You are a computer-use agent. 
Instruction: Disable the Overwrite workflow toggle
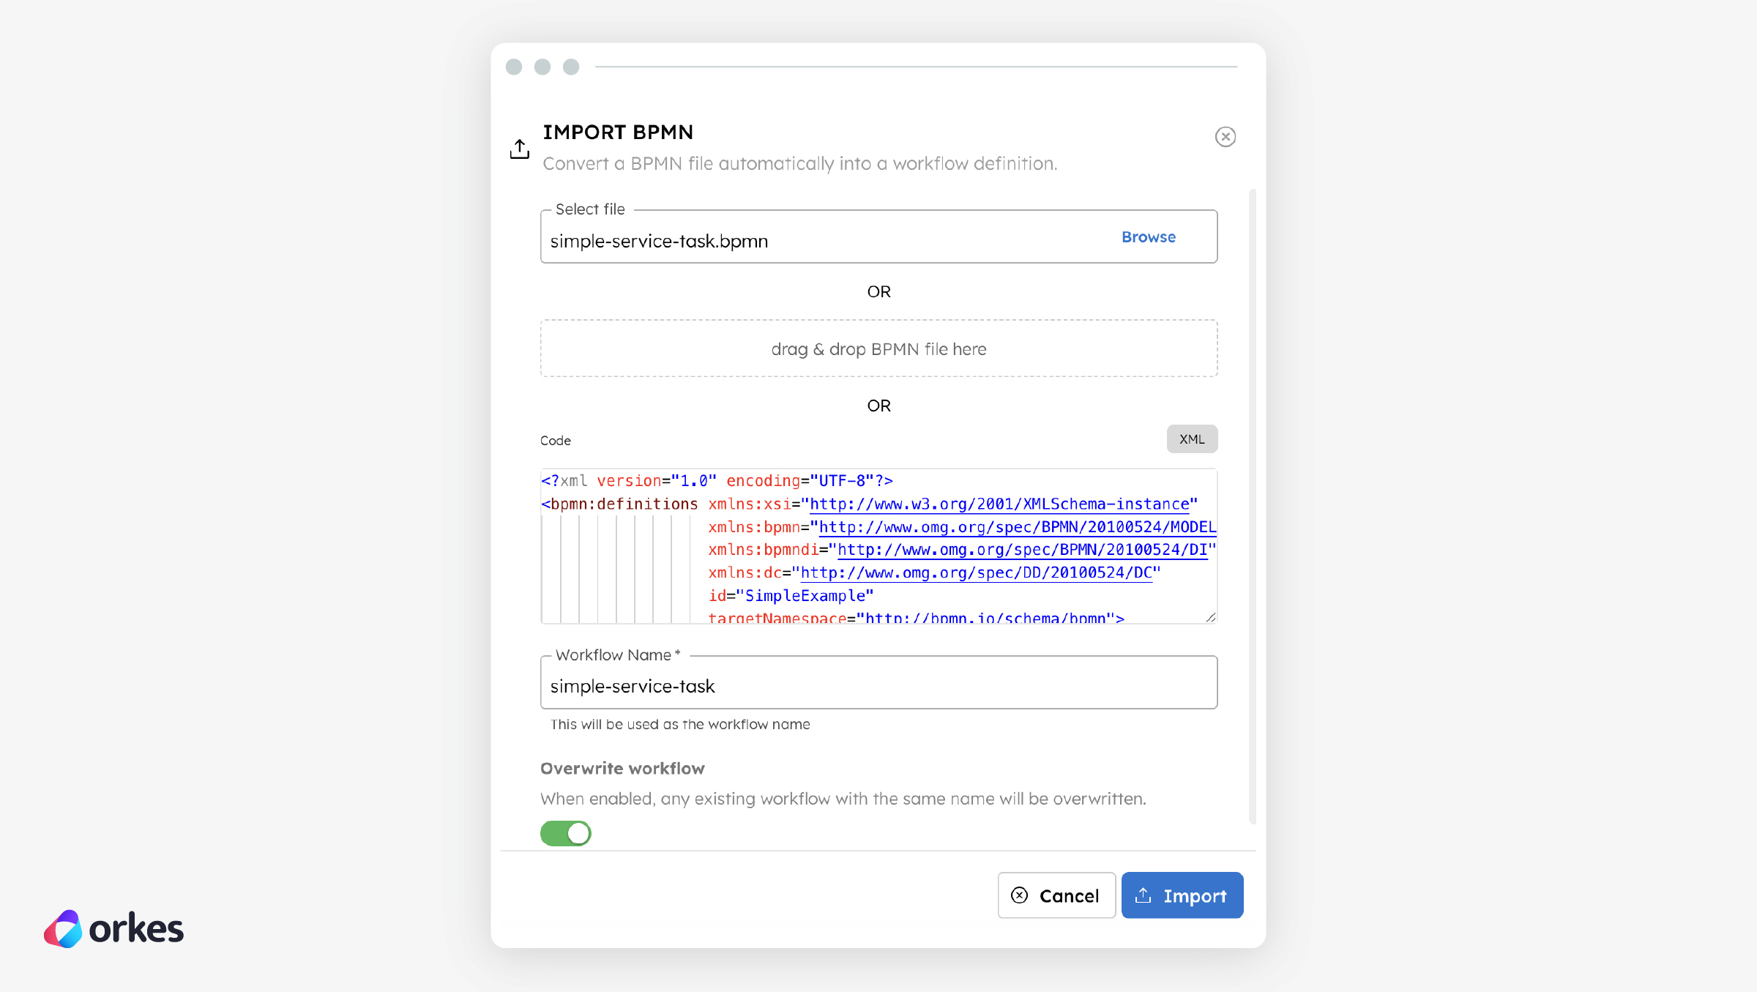pyautogui.click(x=565, y=833)
